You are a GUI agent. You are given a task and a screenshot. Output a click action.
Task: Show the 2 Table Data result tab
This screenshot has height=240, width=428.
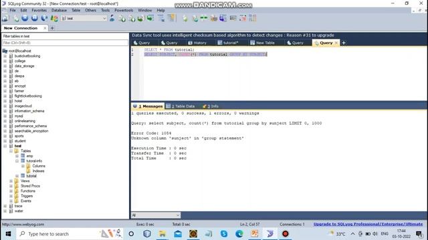(181, 106)
